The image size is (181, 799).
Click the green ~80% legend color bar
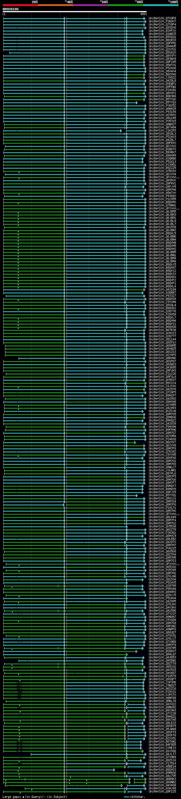(126, 5)
